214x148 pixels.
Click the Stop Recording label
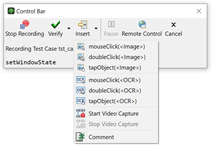point(25,34)
